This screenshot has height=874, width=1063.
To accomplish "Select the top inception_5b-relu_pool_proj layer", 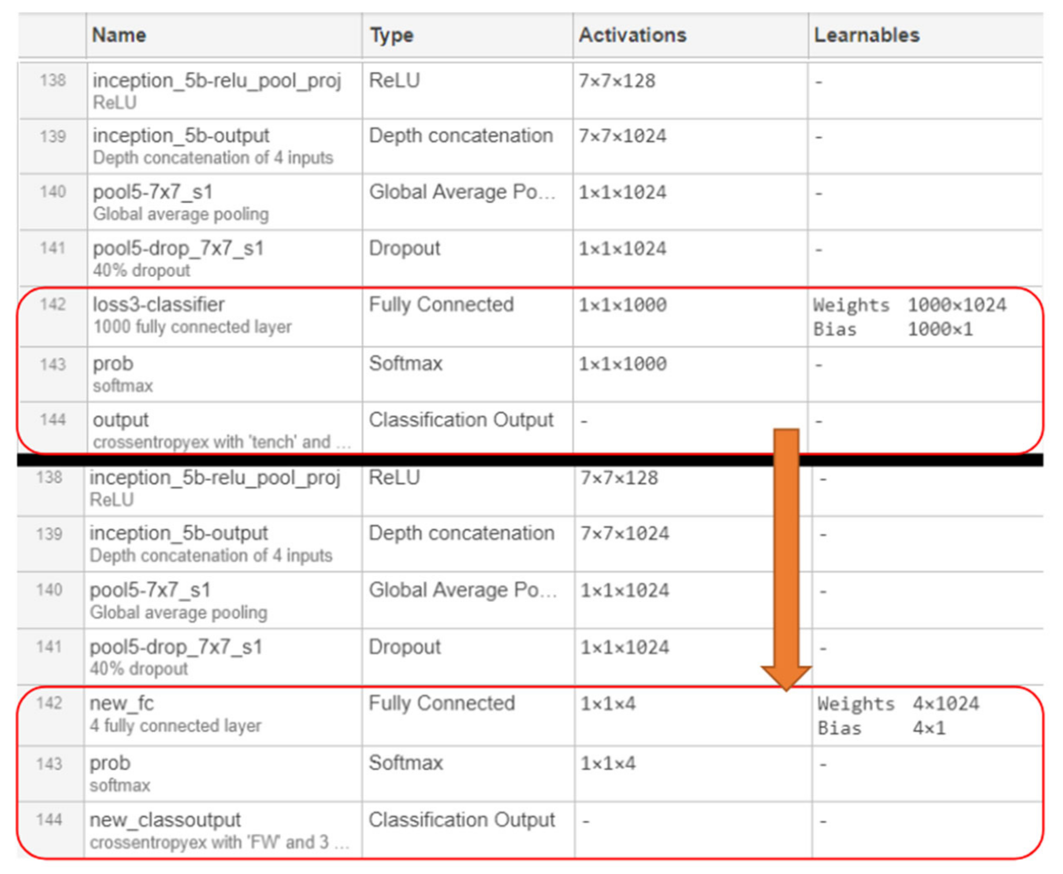I will click(217, 81).
